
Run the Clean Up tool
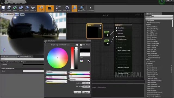(x=33, y=8)
